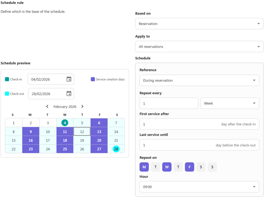Viewport: 265px width, 198px height.
Task: Toggle off Friday in Repeat on
Action: tap(189, 167)
